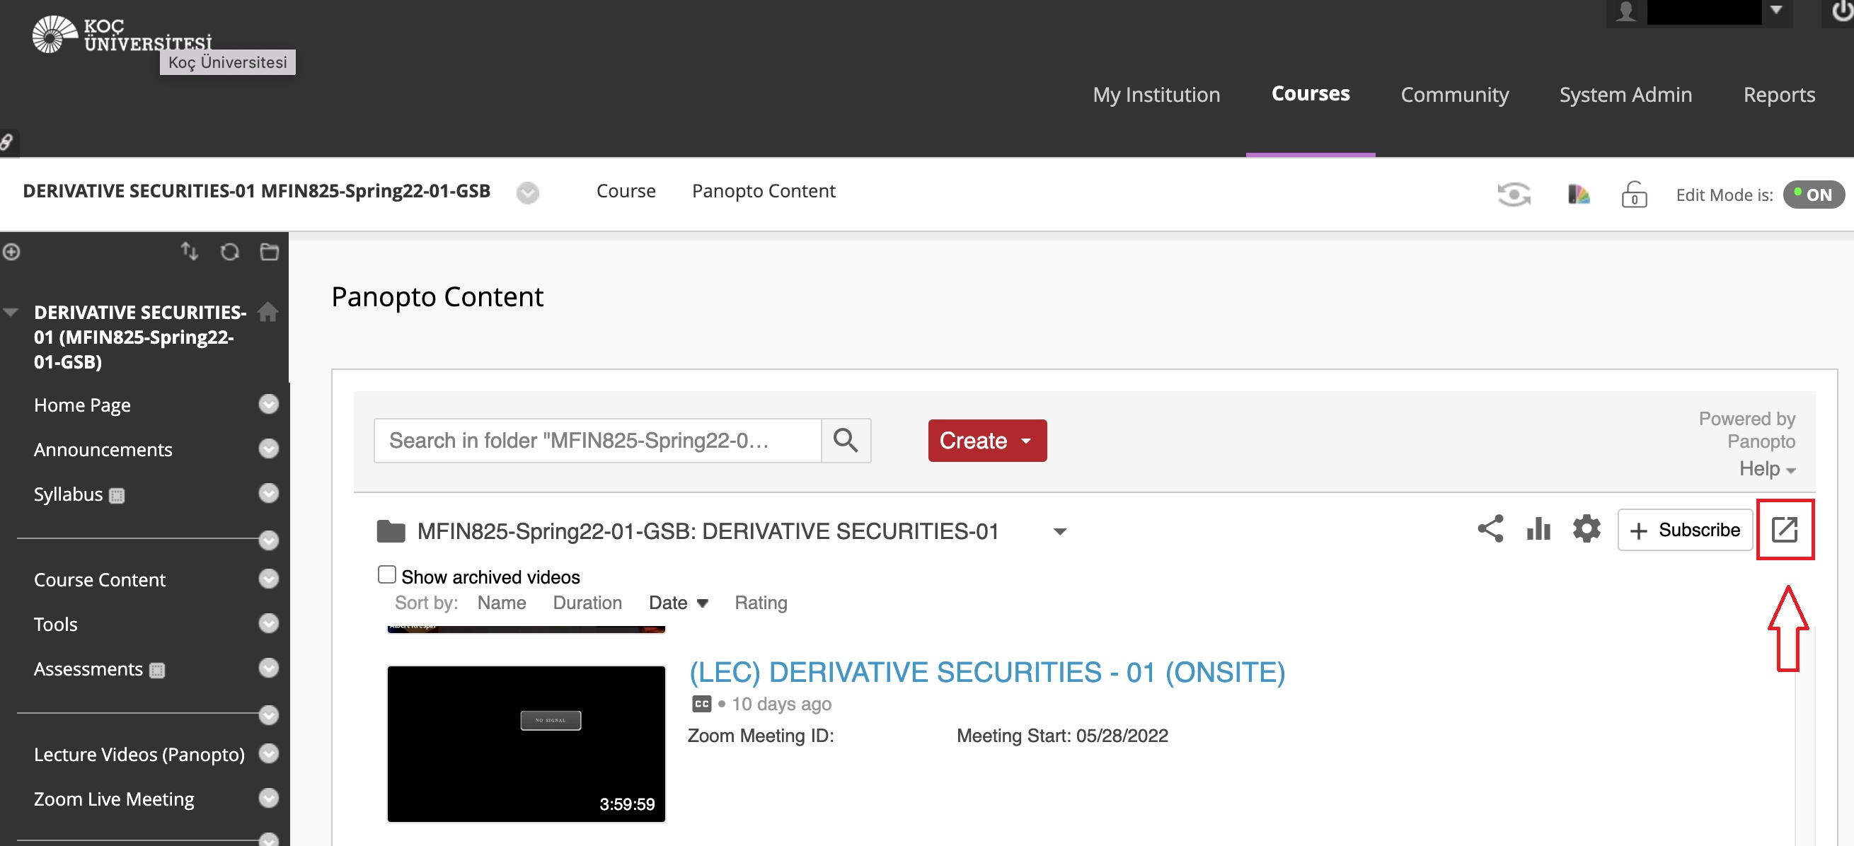
Task: Open the Create dropdown button
Action: pos(986,440)
